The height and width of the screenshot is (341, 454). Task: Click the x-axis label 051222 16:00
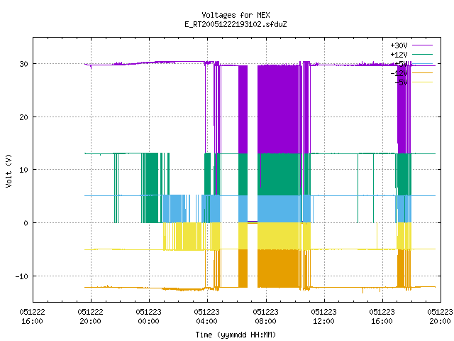click(x=32, y=317)
